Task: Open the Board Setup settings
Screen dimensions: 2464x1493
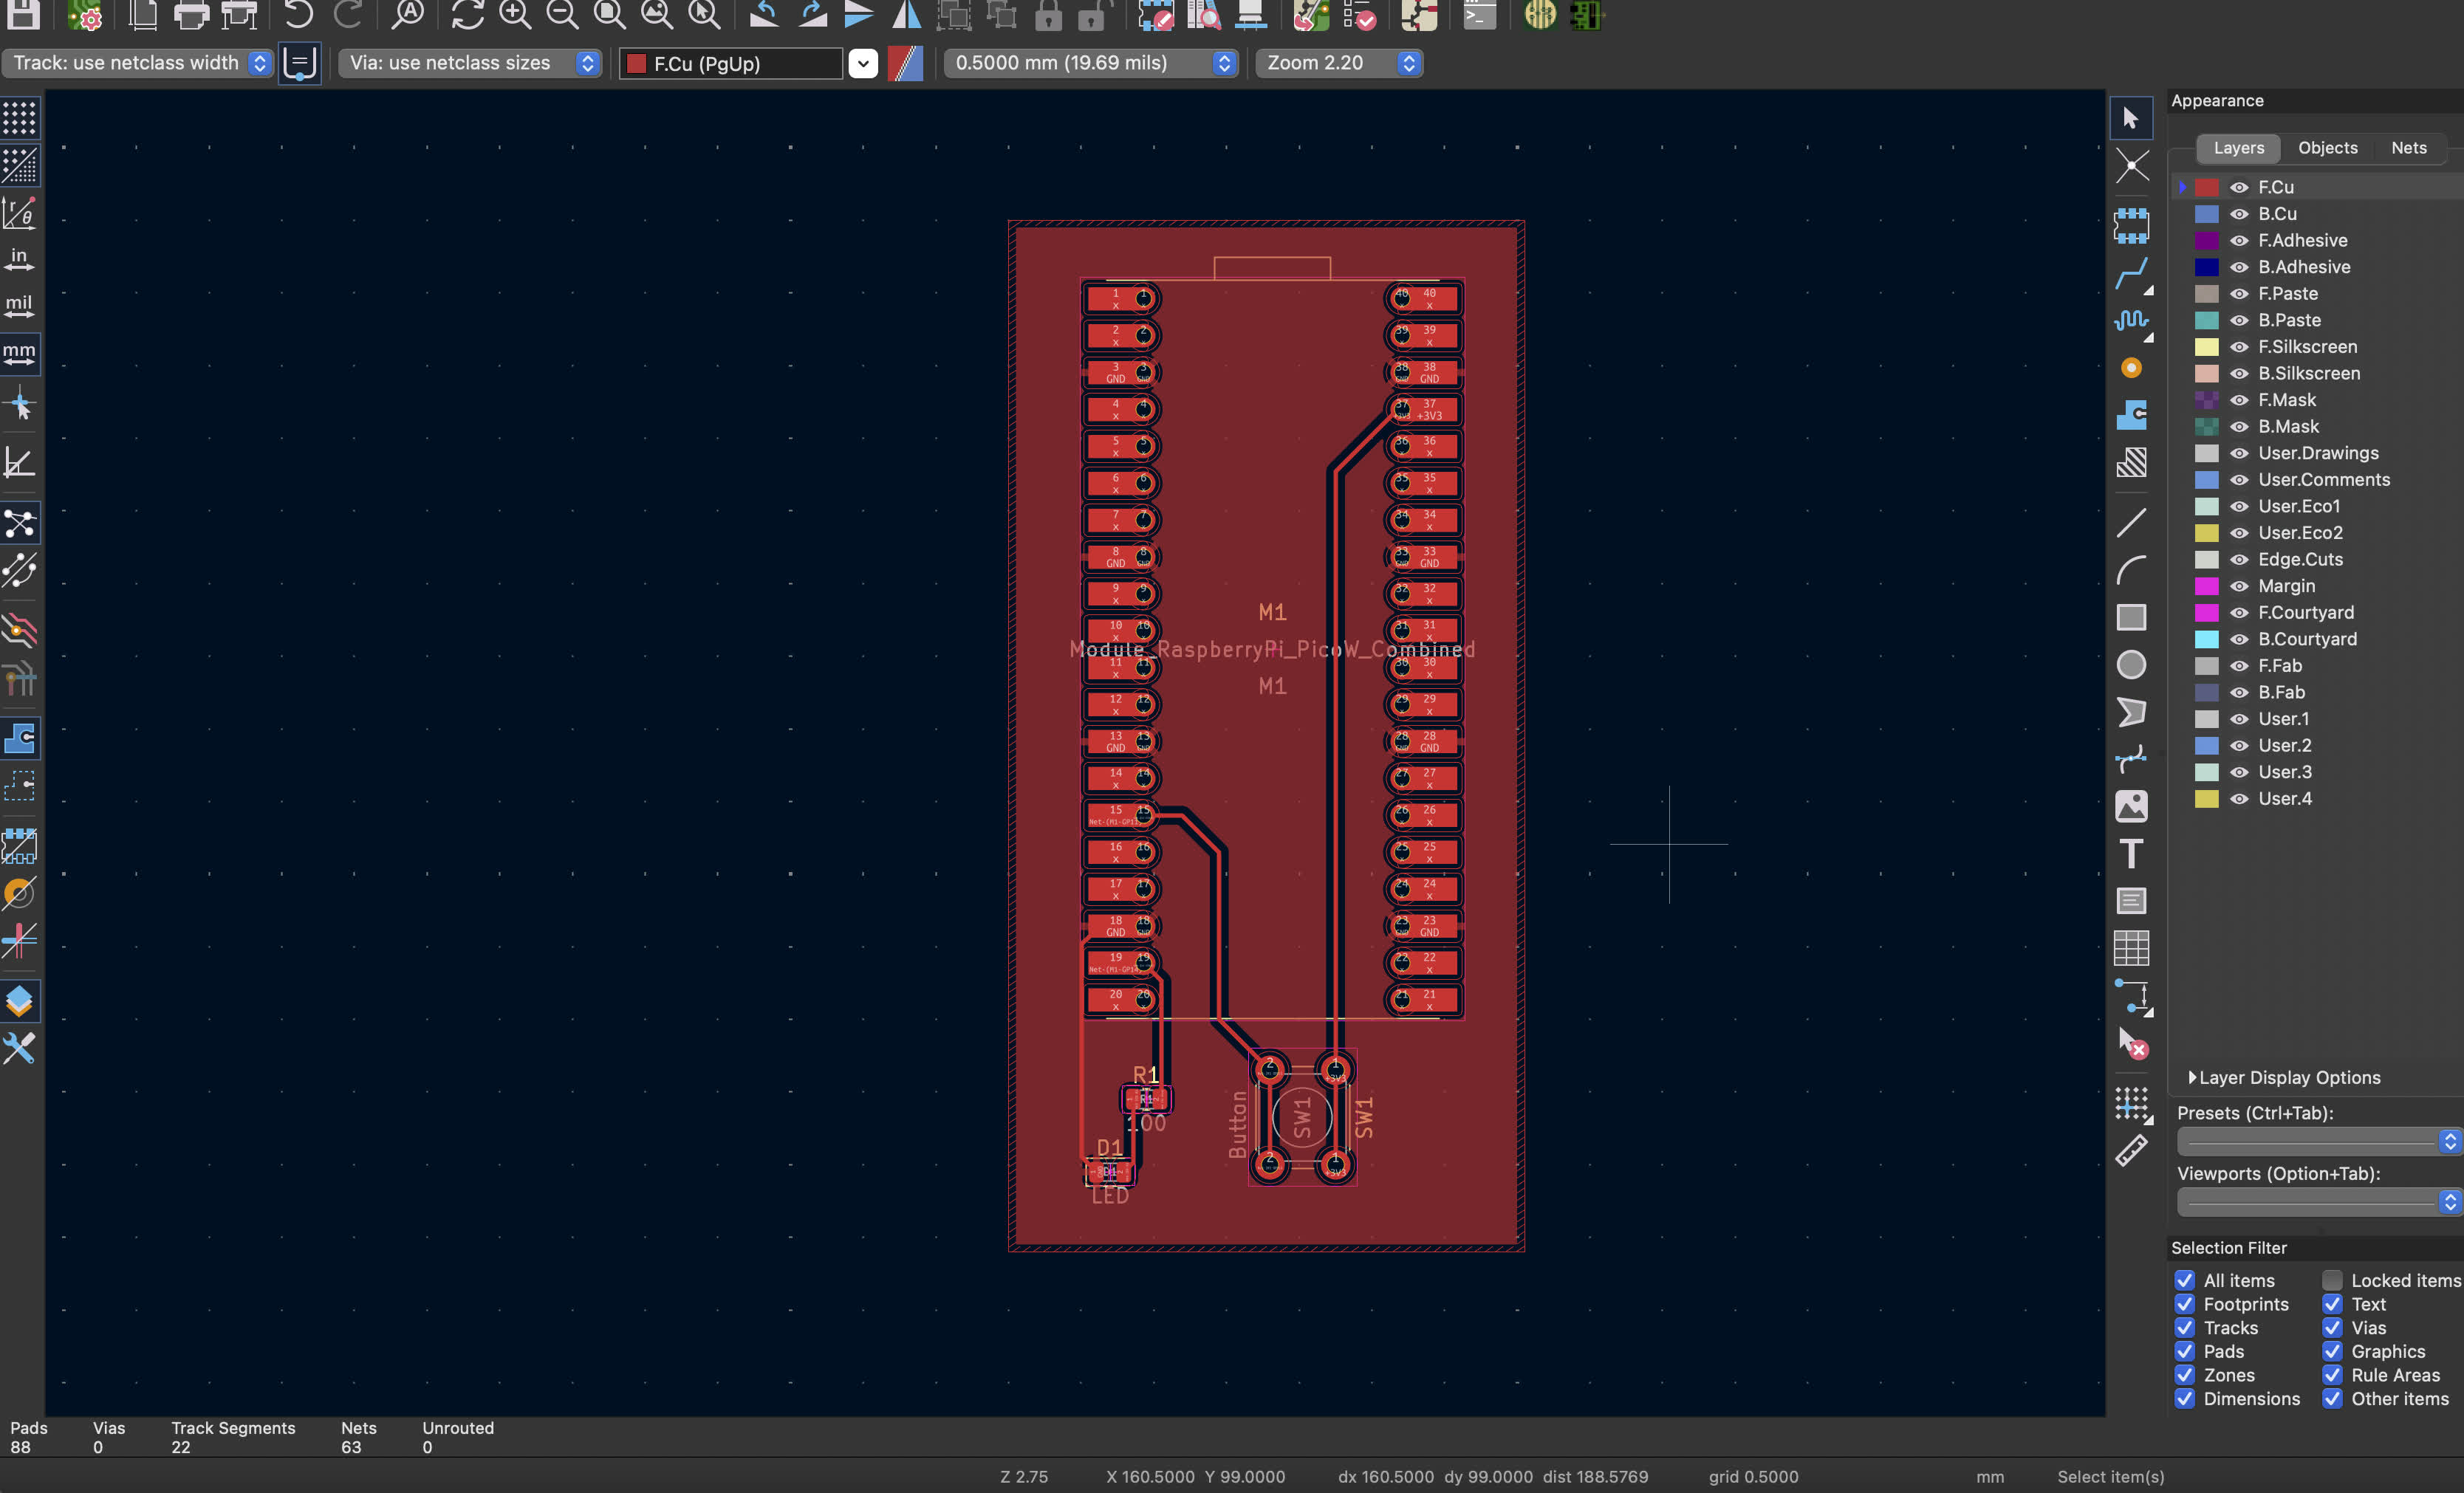Action: [x=84, y=16]
